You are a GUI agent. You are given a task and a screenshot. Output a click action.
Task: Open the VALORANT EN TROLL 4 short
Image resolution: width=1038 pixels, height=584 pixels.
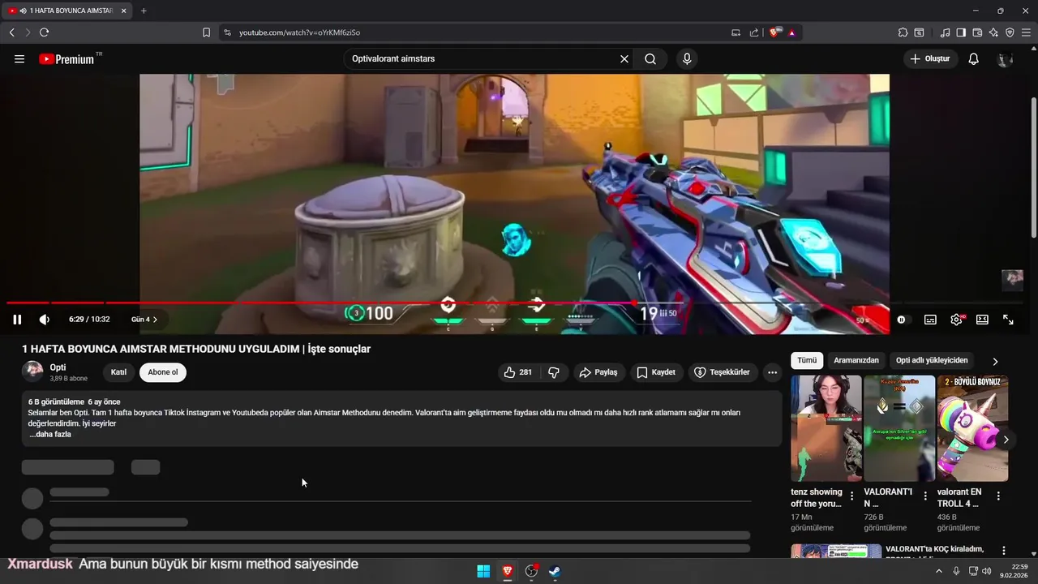[x=972, y=428]
